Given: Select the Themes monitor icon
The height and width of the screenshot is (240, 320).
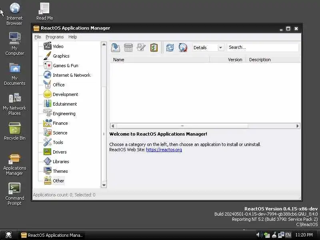Looking at the screenshot, I should (x=47, y=171).
